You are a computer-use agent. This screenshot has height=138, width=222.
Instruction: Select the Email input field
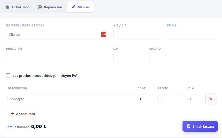click(192, 34)
